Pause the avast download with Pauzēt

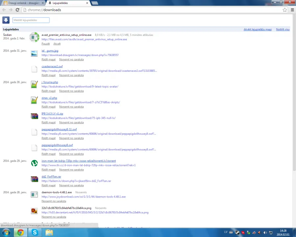coord(45,44)
